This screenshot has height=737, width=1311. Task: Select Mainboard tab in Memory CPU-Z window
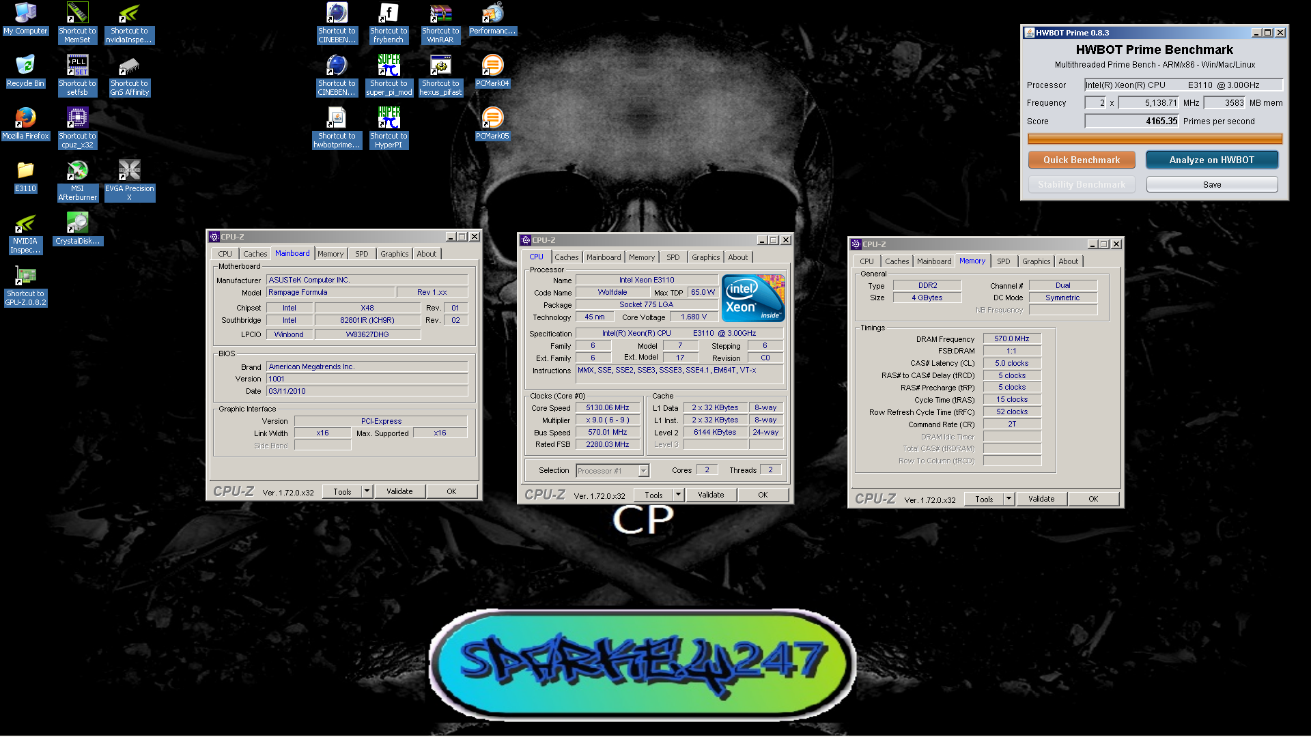933,261
